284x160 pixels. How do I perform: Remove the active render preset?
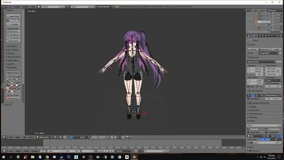pyautogui.click(x=280, y=62)
